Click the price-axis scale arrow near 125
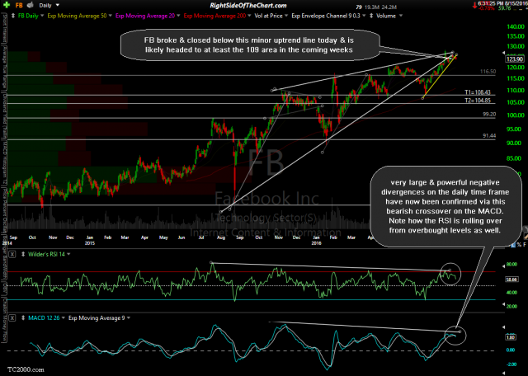528x376 pixels. 504,54
